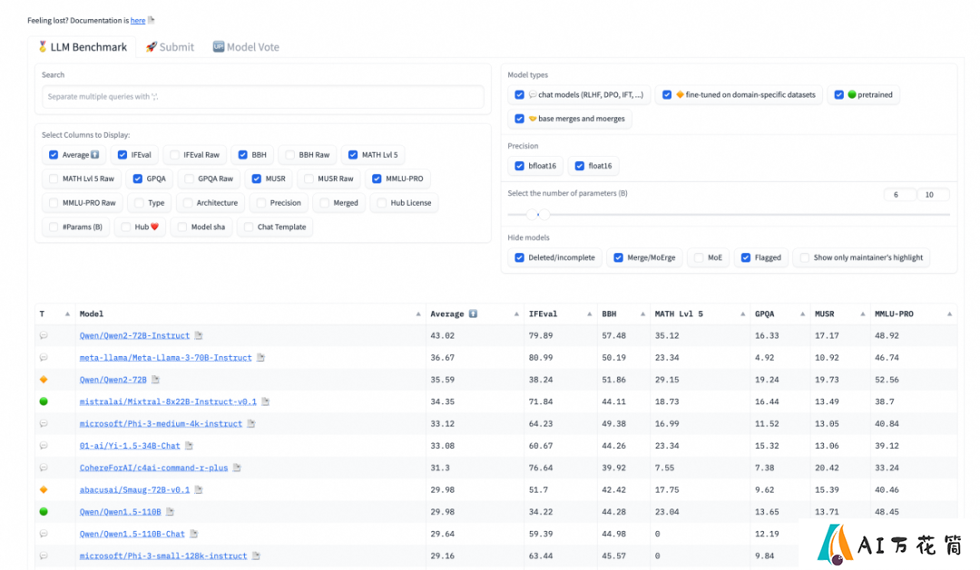Click the document icon next to the 'here' link
Image resolution: width=980 pixels, height=570 pixels.
pyautogui.click(x=152, y=20)
